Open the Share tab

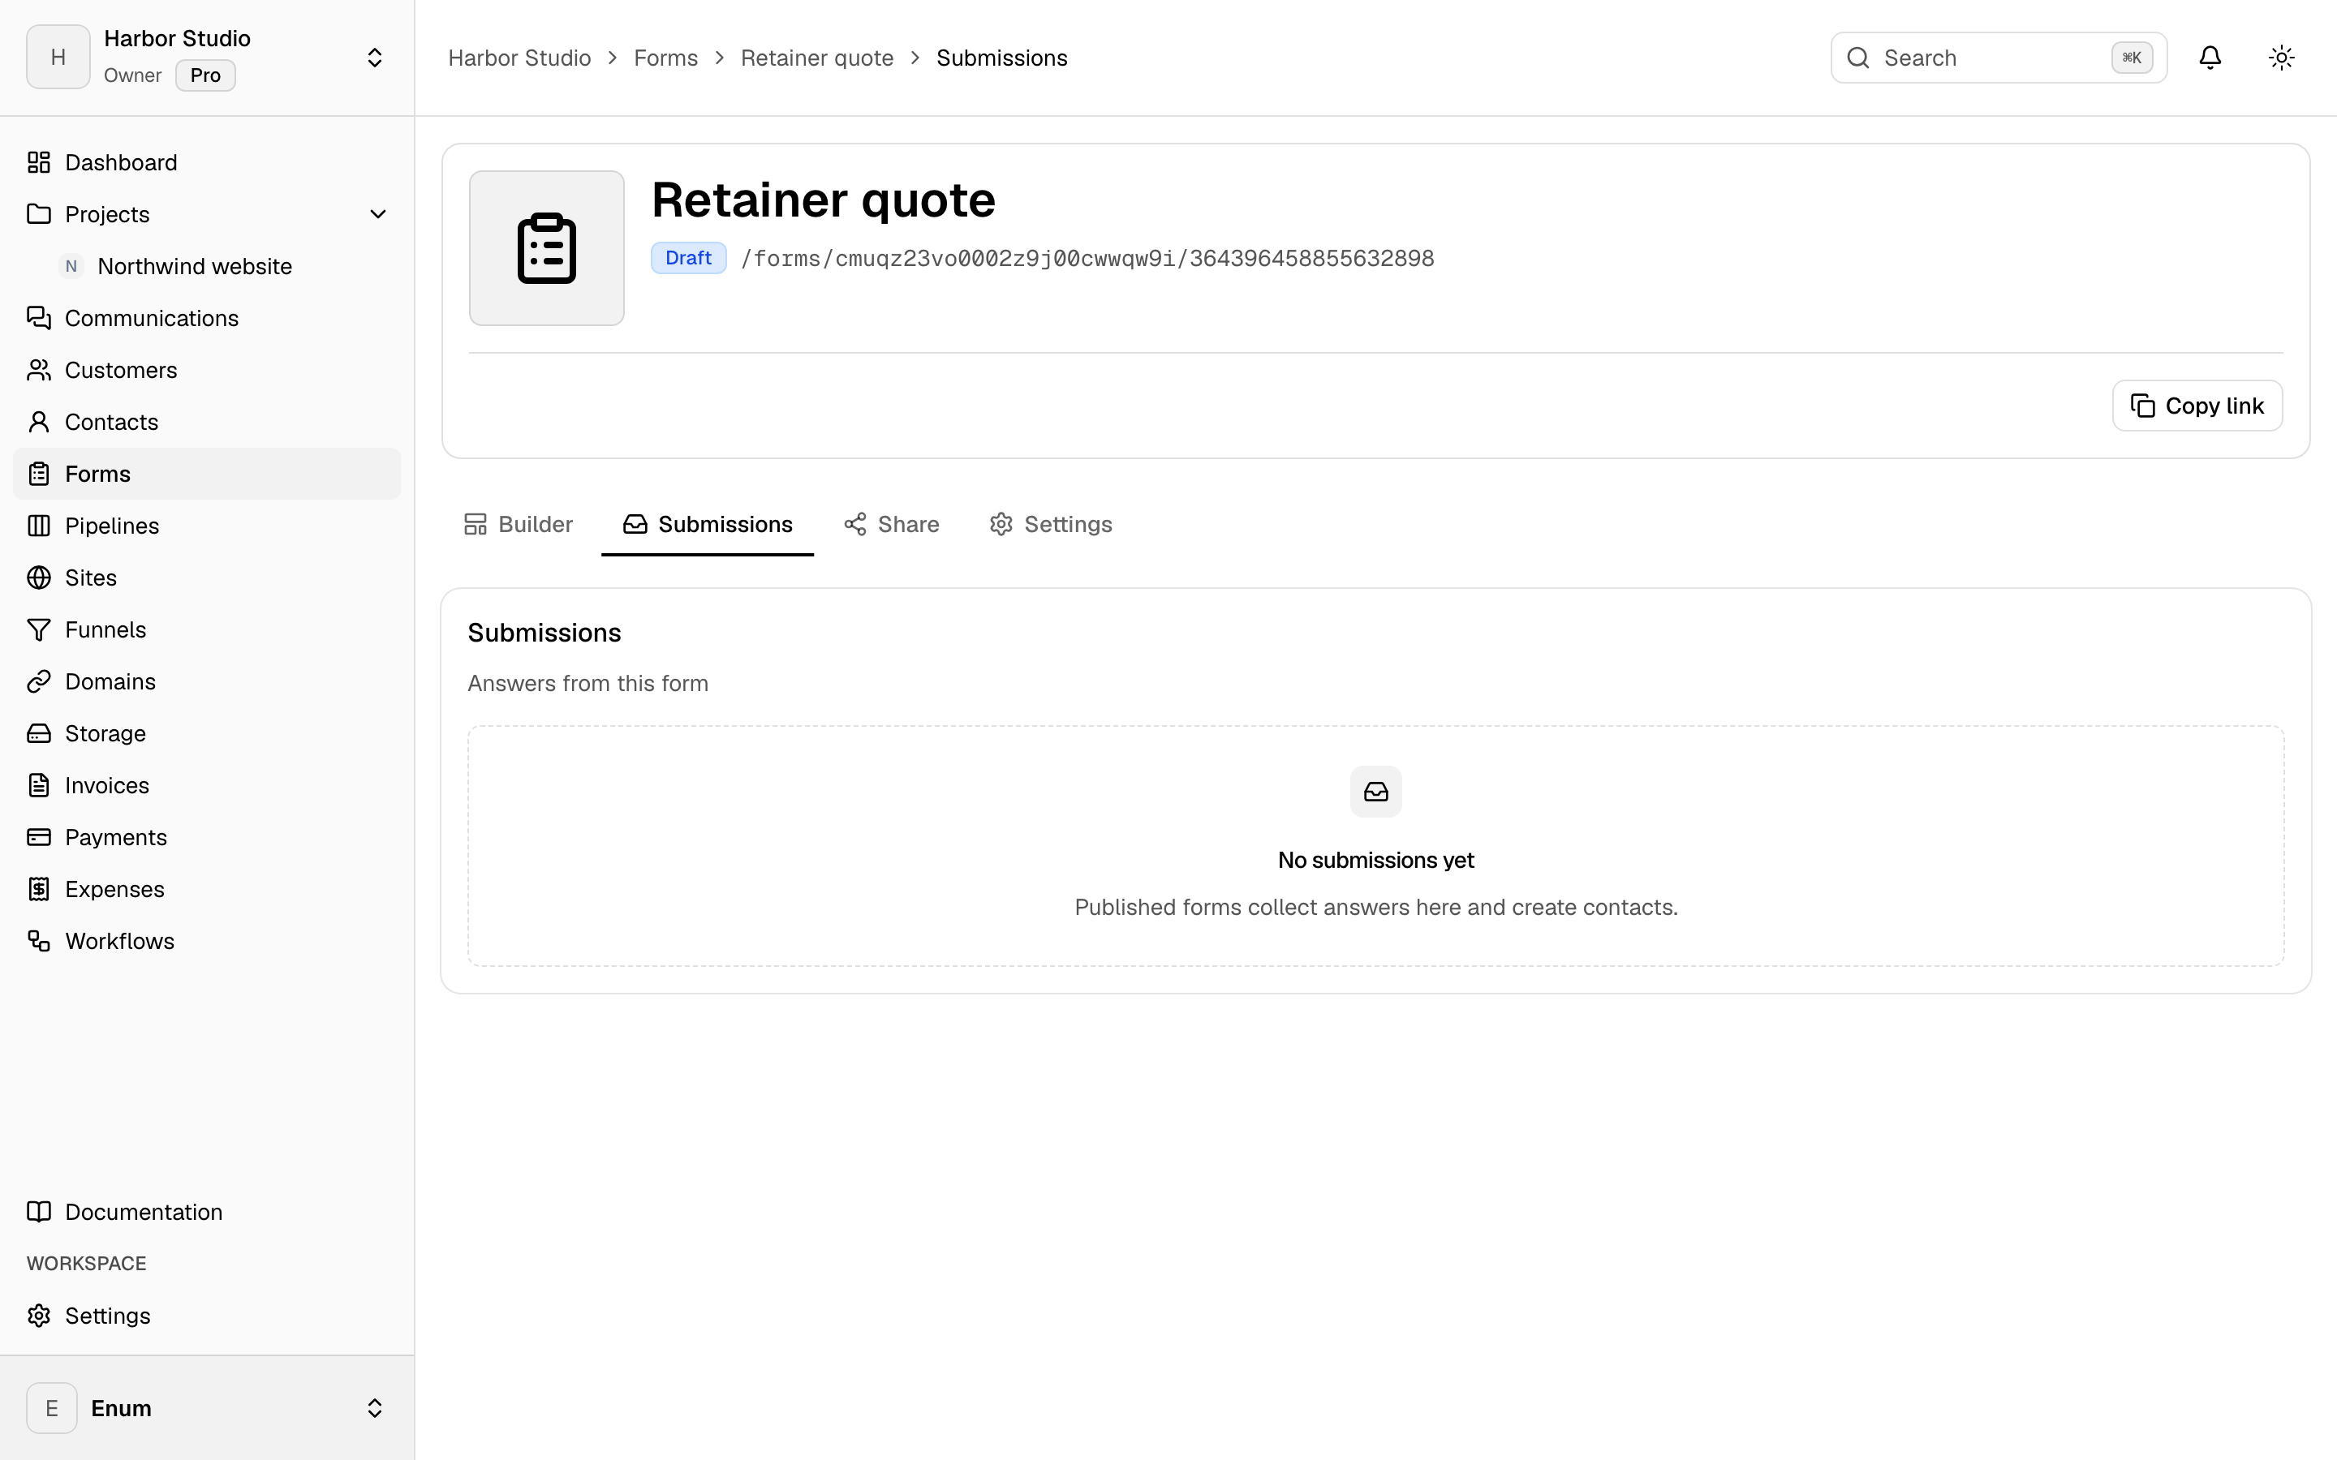tap(891, 524)
